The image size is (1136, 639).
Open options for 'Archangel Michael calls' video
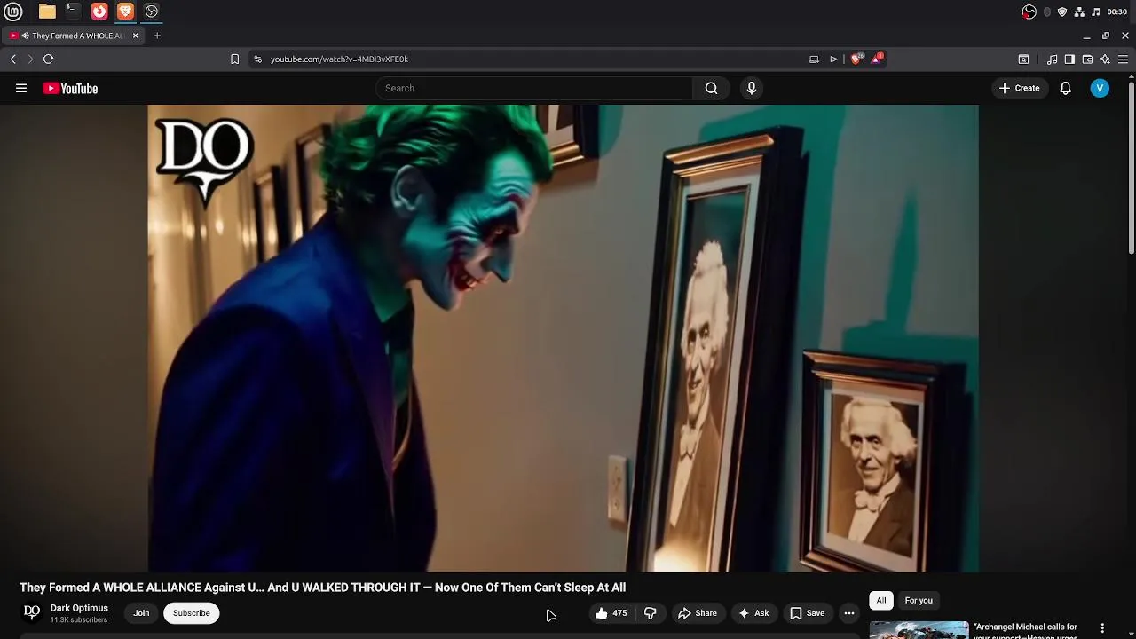[1102, 628]
